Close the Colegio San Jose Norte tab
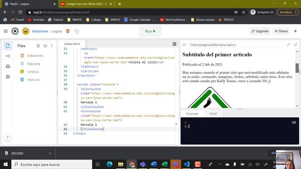This screenshot has height=169, width=301. [111, 4]
